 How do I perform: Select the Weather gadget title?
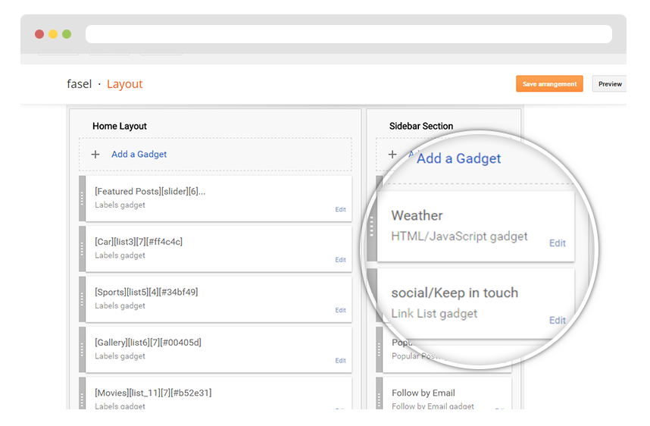point(417,215)
